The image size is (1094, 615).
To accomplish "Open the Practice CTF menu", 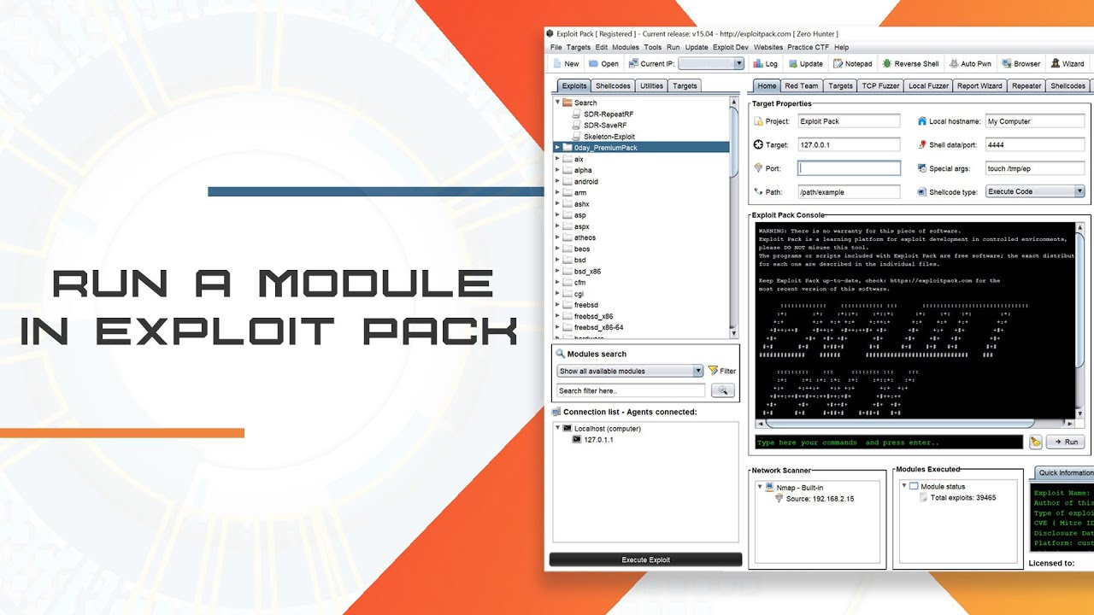I will [809, 47].
